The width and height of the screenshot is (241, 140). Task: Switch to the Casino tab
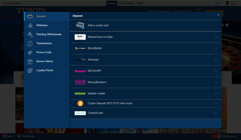click(x=112, y=3)
